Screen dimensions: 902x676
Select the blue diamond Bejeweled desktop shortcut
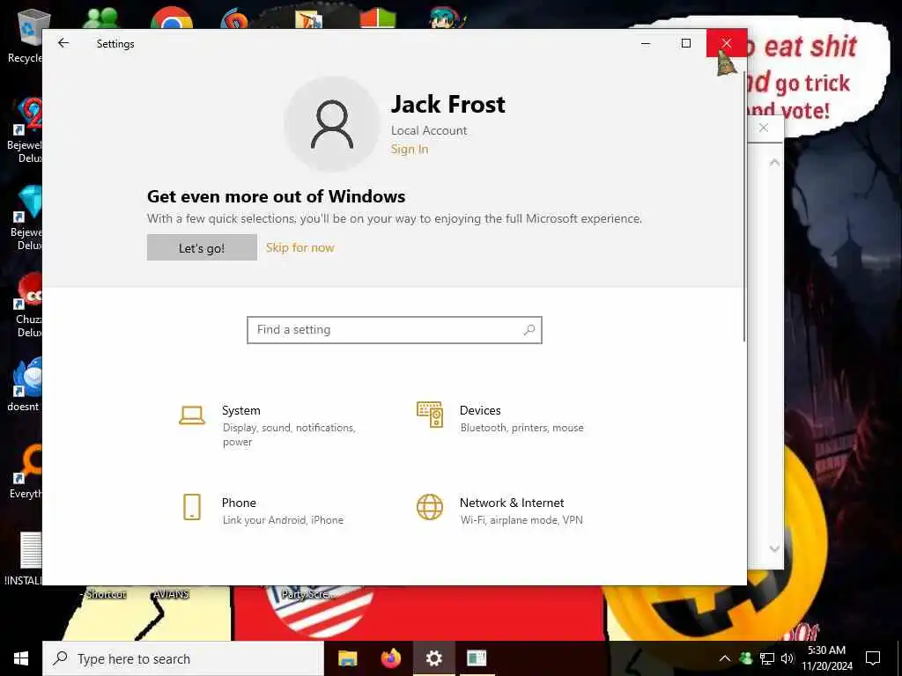(x=26, y=217)
